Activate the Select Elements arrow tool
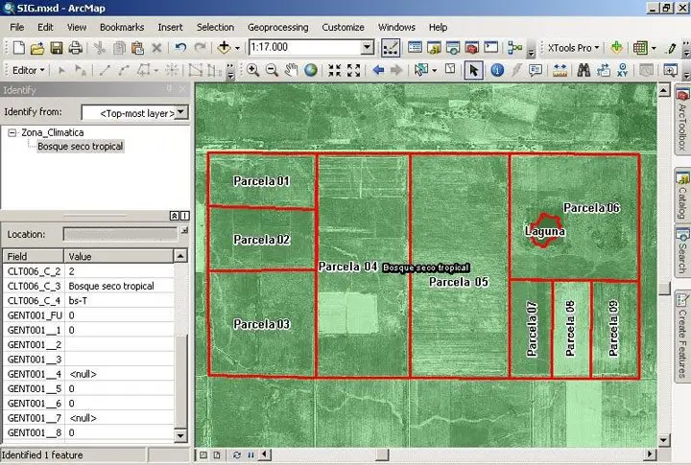The height and width of the screenshot is (465, 691). pos(473,70)
